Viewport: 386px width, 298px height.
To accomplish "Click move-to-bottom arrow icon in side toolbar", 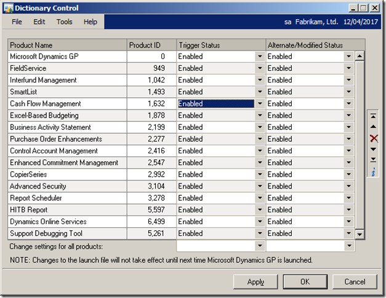I will 373,159.
